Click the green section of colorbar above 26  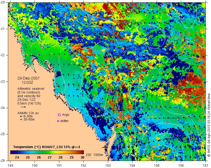pos(39,152)
